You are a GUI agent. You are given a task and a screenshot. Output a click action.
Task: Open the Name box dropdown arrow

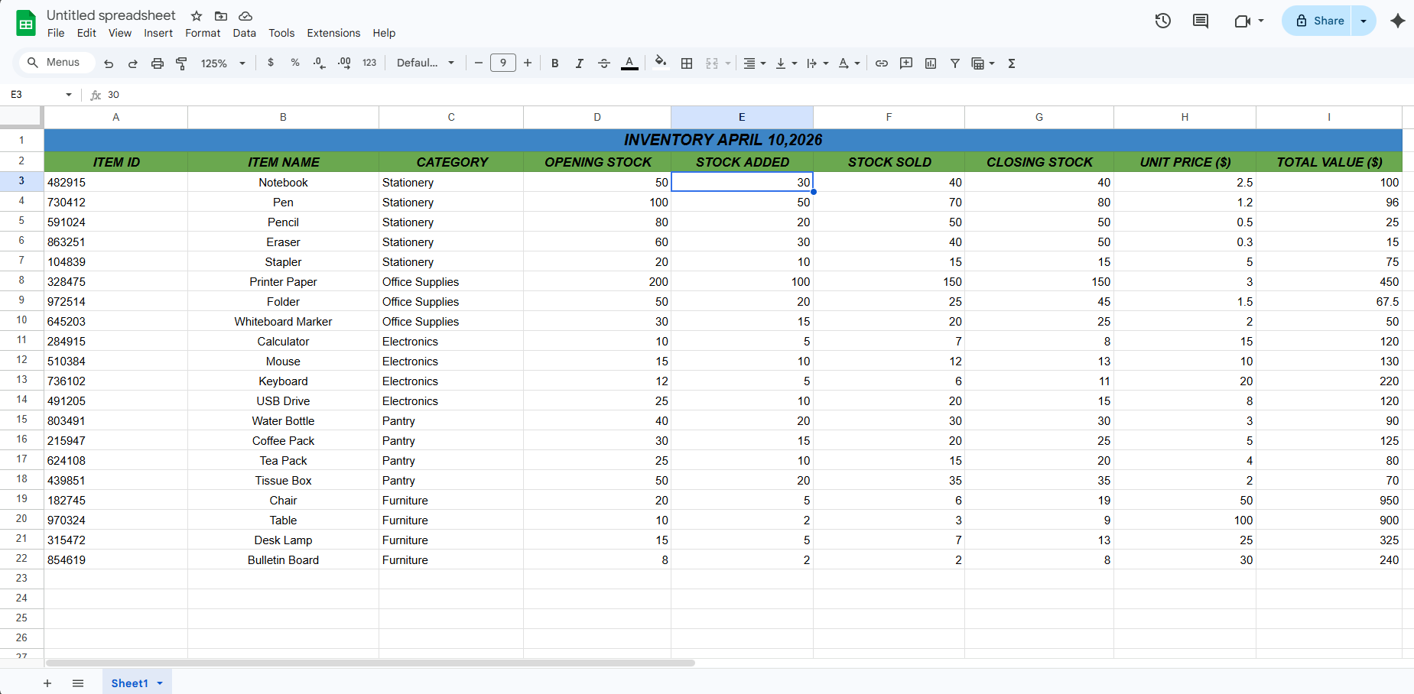tap(69, 95)
